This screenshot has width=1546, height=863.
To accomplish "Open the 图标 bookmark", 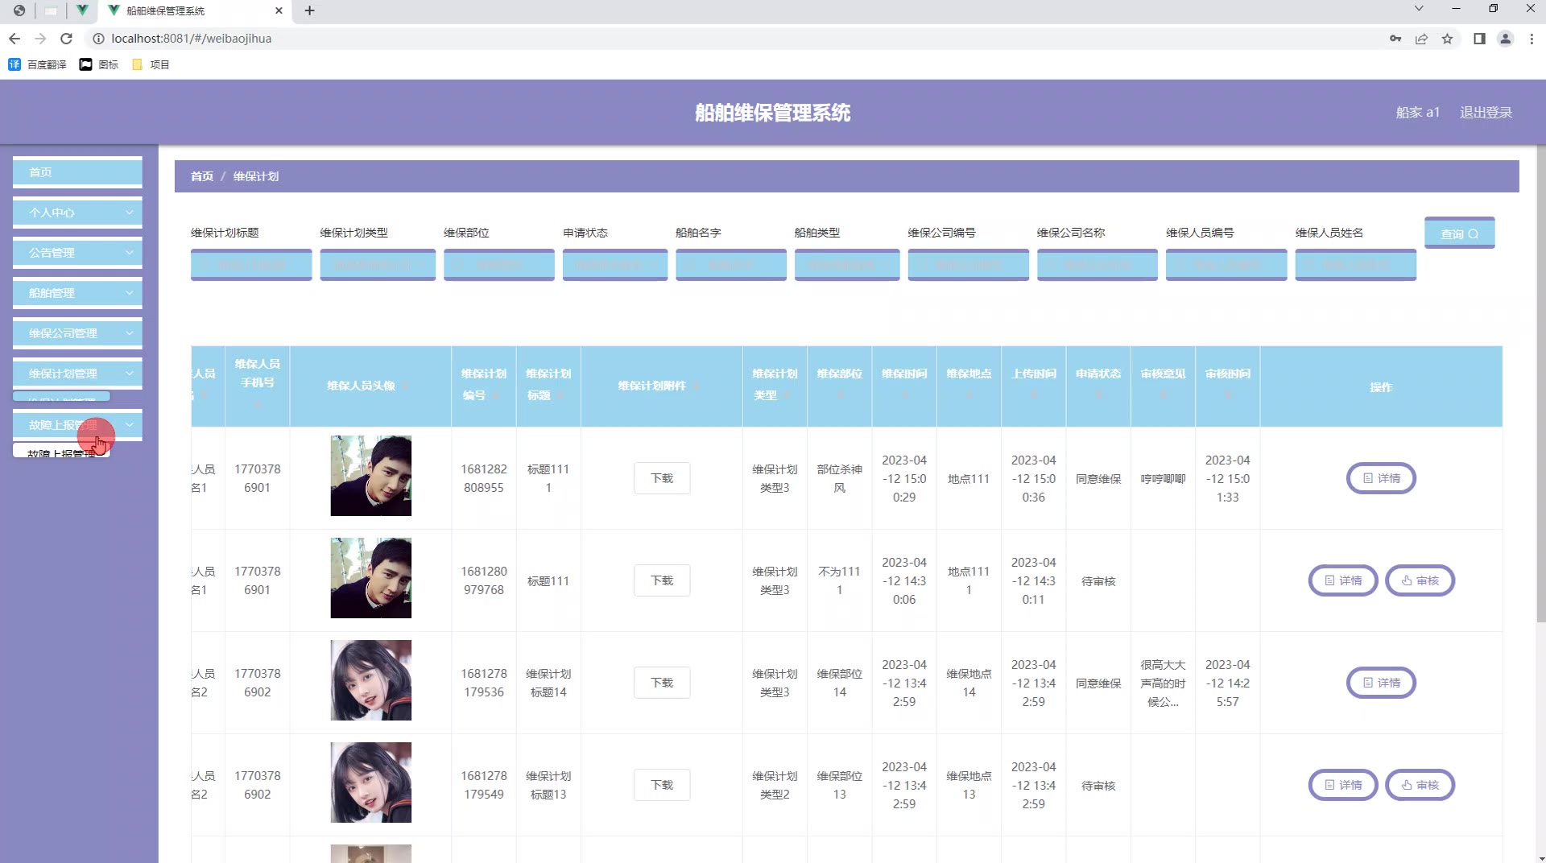I will coord(99,64).
